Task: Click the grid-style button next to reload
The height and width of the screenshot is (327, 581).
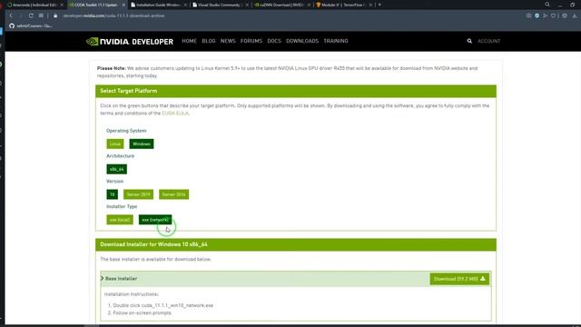Action: click(41, 15)
